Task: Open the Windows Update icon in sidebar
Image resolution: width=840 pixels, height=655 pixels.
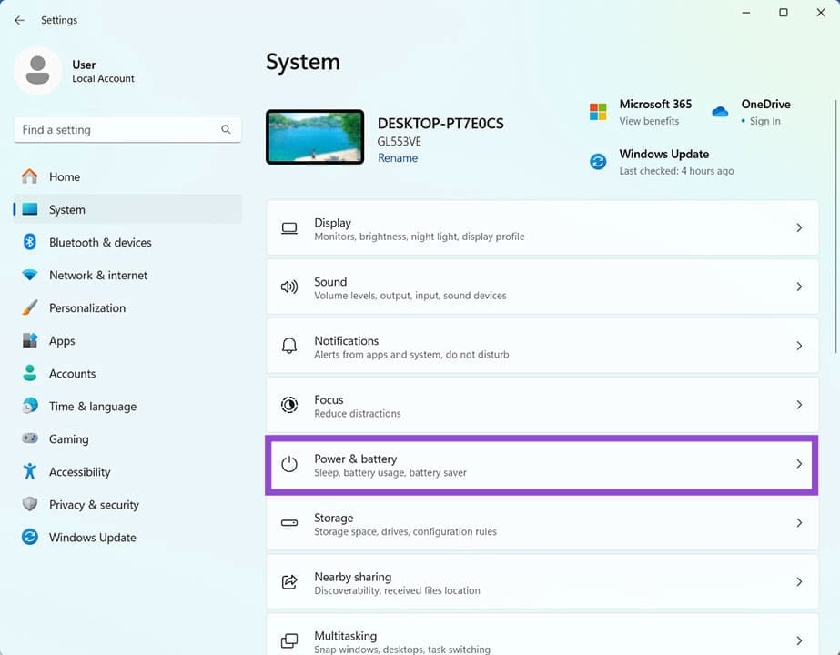Action: [30, 537]
